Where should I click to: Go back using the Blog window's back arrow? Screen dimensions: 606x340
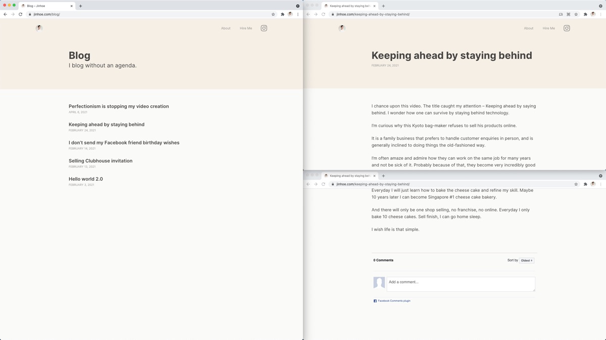(6, 14)
